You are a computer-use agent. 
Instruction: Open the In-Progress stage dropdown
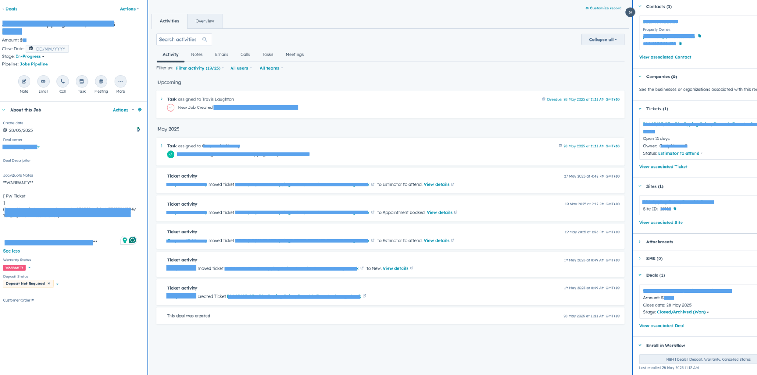click(30, 56)
